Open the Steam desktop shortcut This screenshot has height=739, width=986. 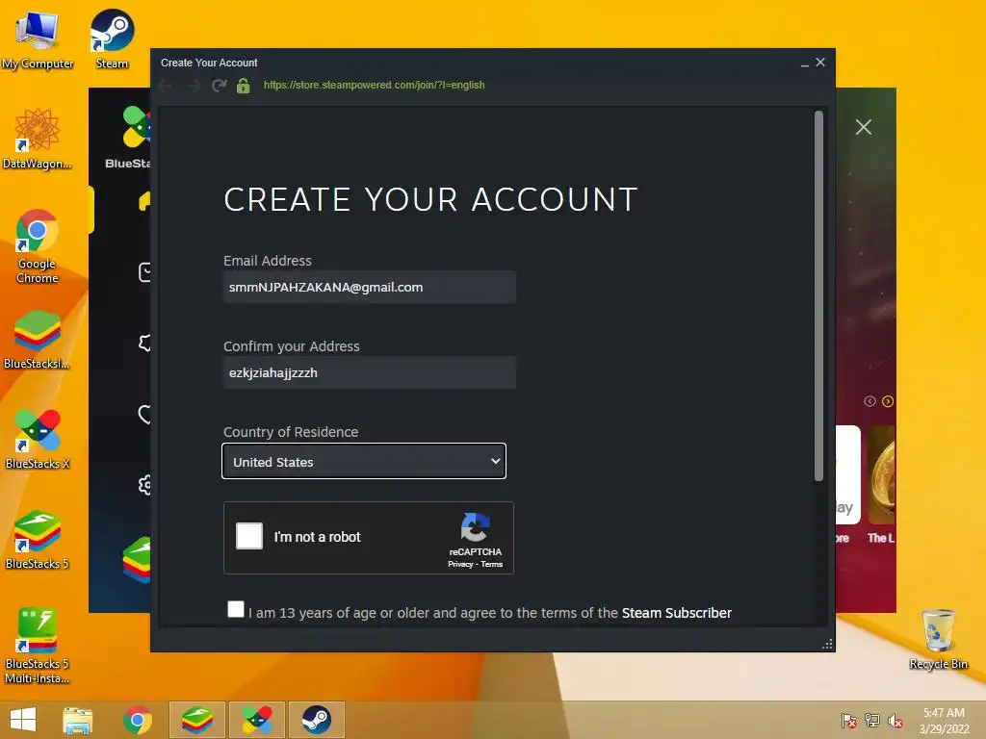point(112,38)
